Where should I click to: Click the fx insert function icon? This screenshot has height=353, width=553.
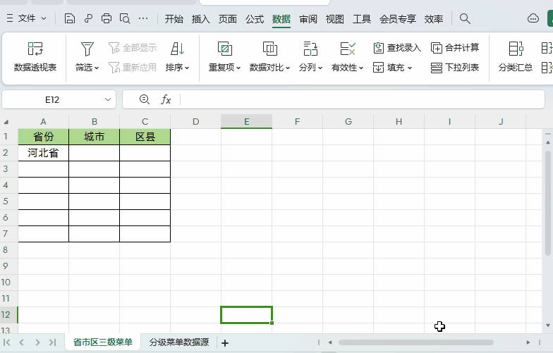coord(166,99)
